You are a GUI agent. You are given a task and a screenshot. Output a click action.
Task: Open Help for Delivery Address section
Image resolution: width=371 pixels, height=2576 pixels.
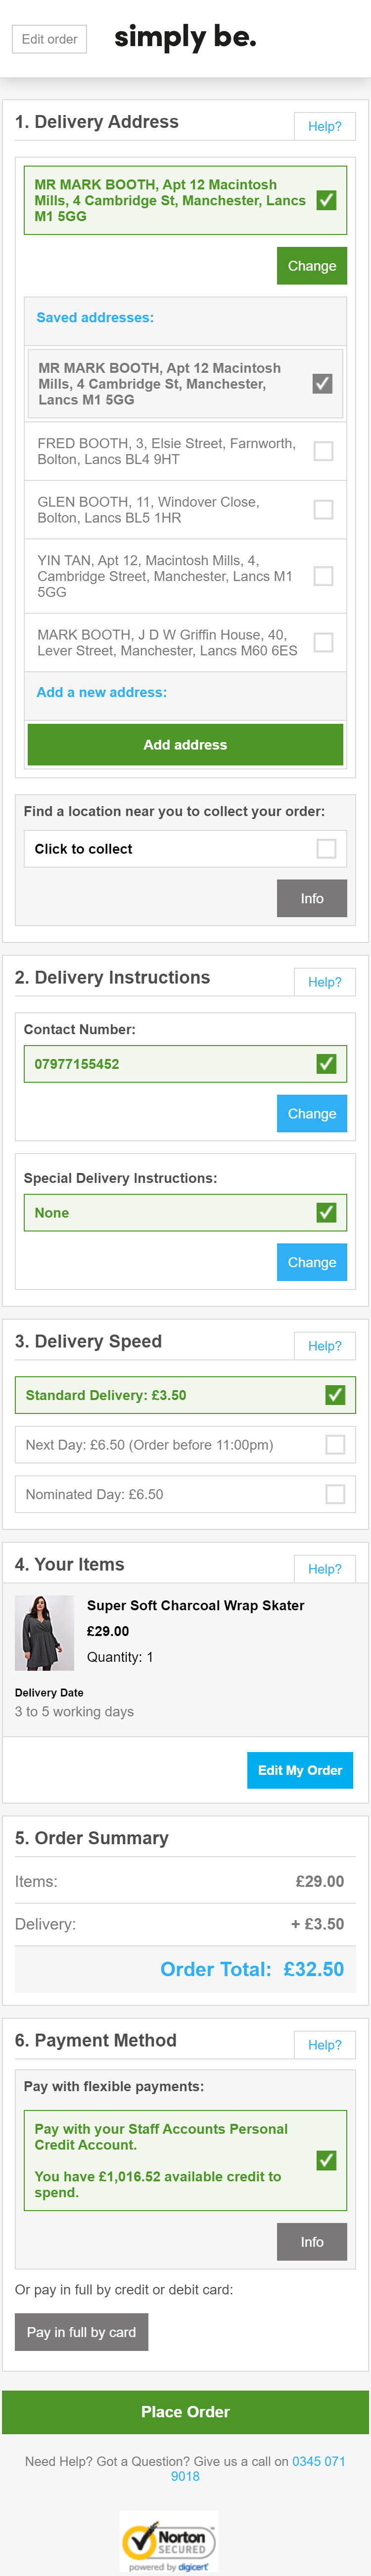(324, 126)
